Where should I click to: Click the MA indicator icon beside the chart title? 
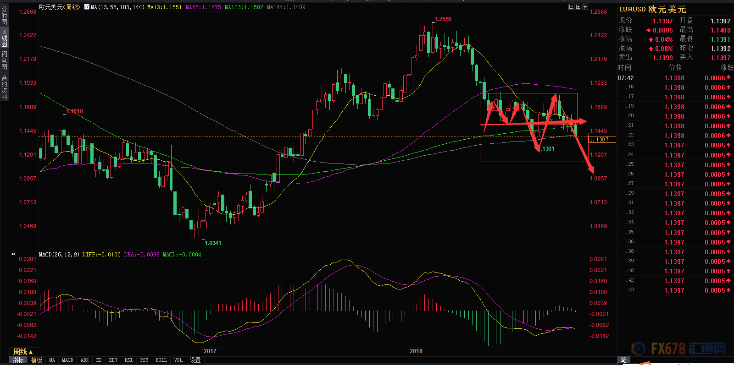pos(87,7)
